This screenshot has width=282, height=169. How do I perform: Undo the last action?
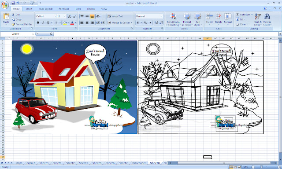pyautogui.click(x=18, y=3)
